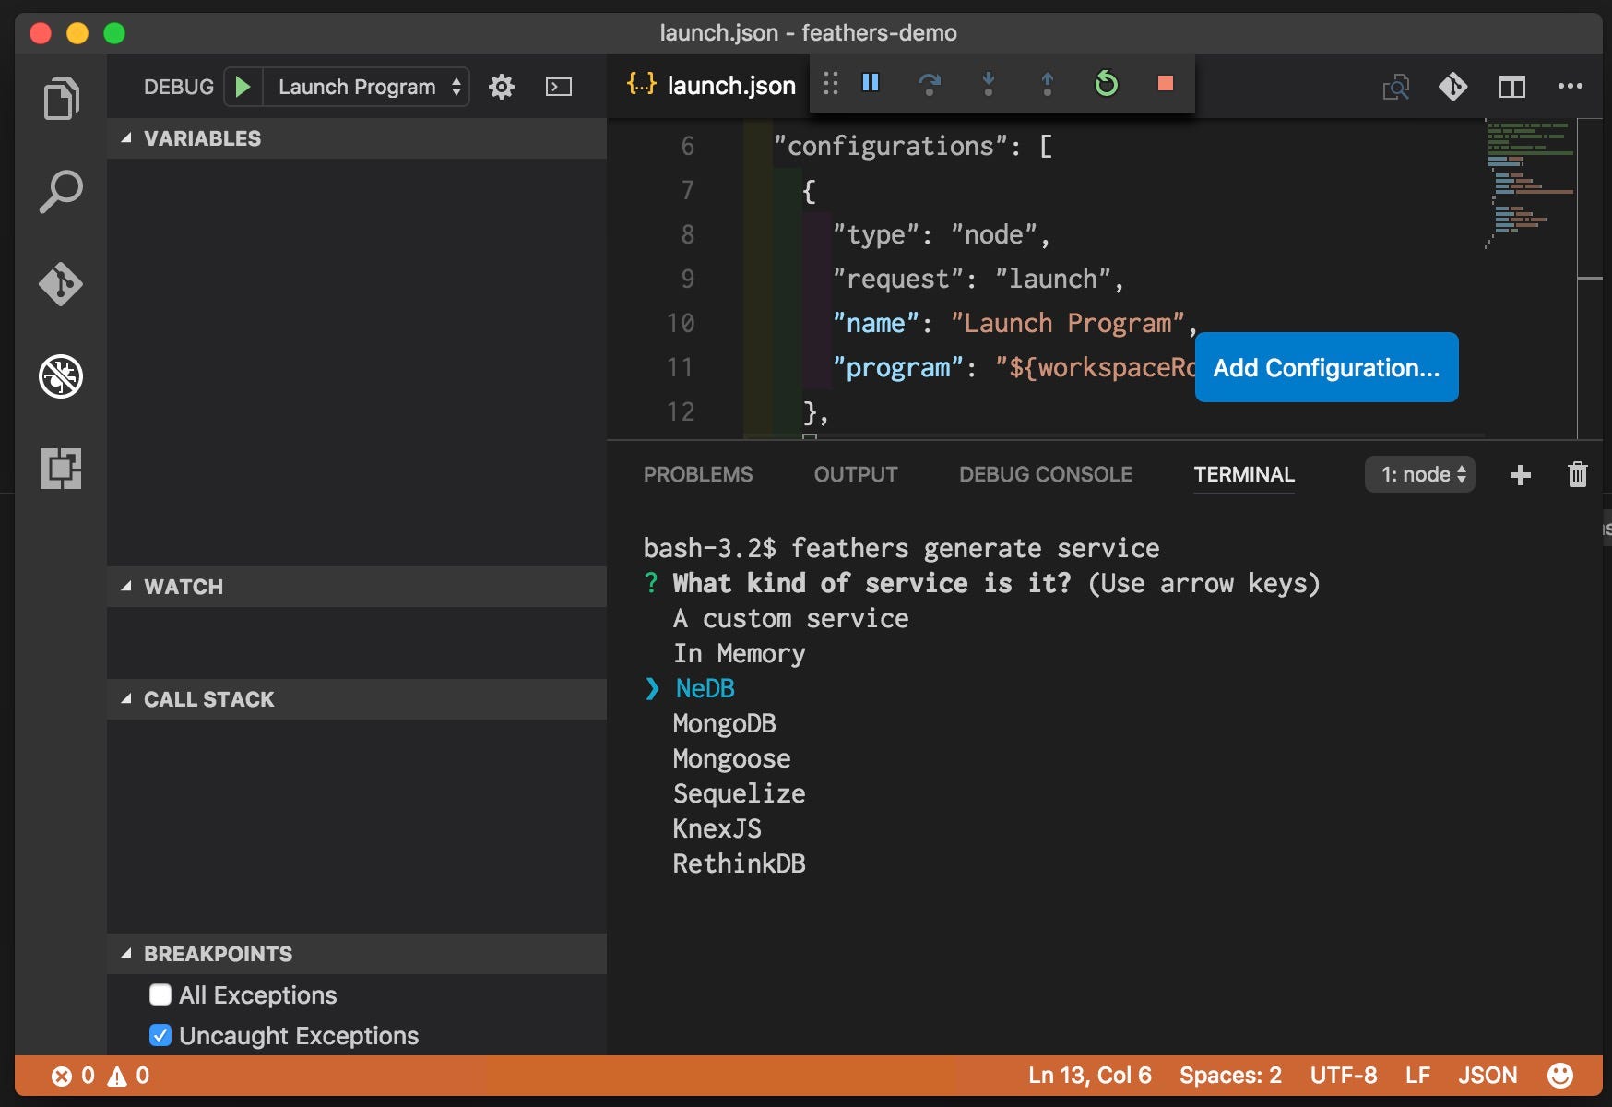The height and width of the screenshot is (1107, 1612).
Task: Click Ln 13, Col 6 in status bar
Action: (x=1090, y=1076)
